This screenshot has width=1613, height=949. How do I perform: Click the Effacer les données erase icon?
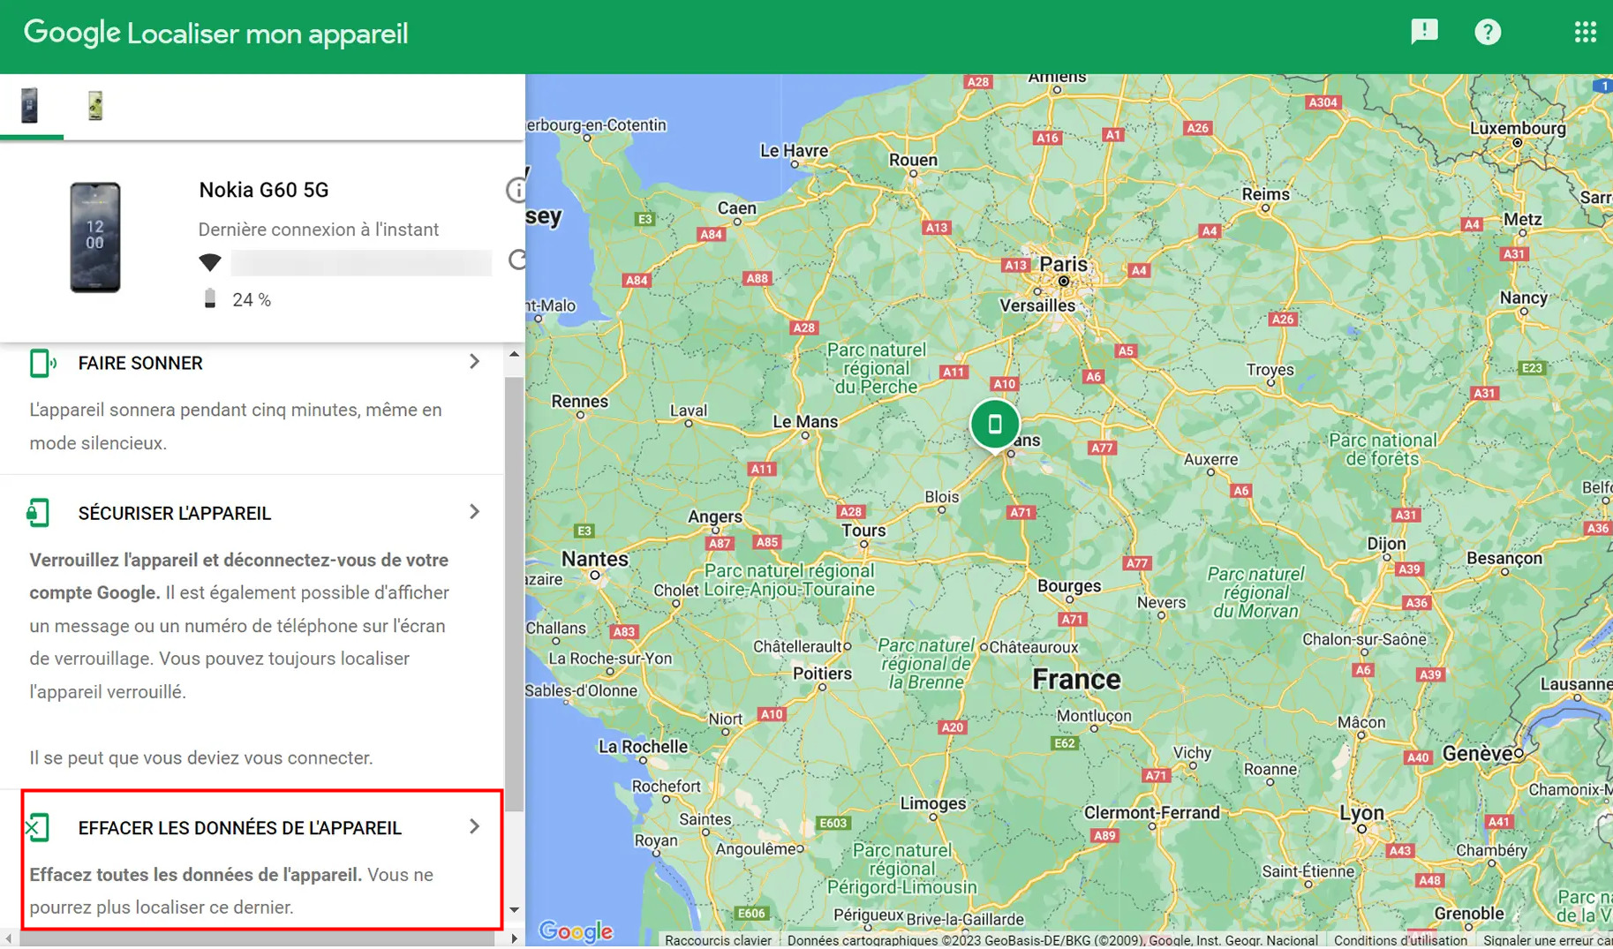pos(37,827)
